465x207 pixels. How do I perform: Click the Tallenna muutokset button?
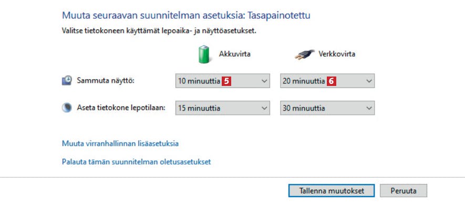(x=331, y=191)
